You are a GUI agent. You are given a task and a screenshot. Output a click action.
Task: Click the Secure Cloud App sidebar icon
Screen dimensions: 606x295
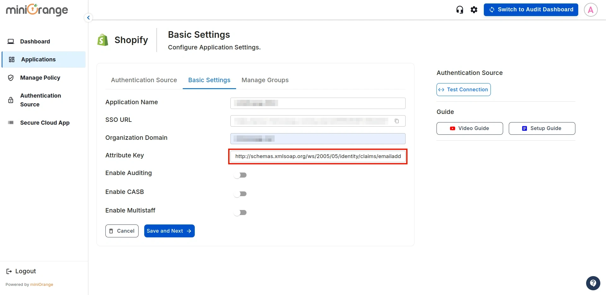pyautogui.click(x=10, y=122)
